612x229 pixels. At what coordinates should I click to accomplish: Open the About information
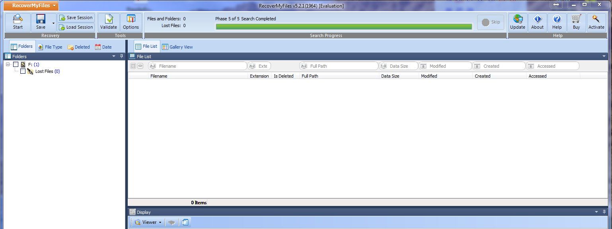pos(537,22)
